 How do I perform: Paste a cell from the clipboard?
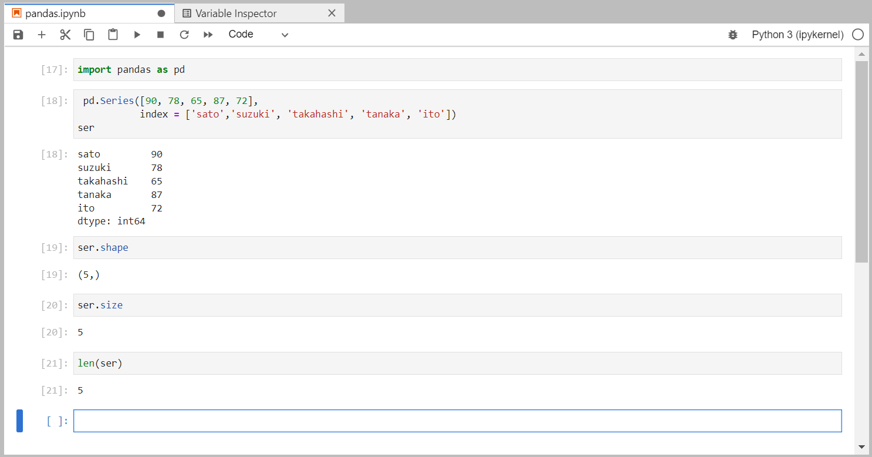tap(113, 34)
